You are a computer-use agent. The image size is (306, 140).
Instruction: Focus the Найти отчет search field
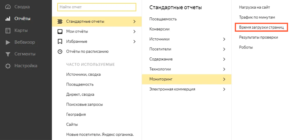[x=97, y=7]
